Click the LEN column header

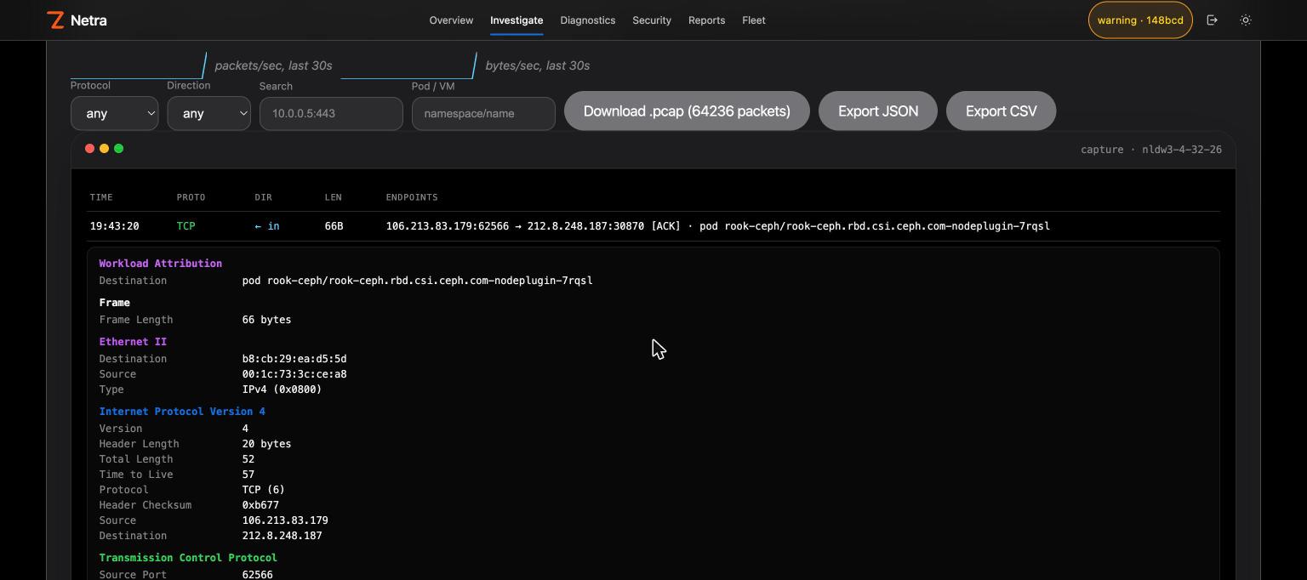(x=333, y=197)
